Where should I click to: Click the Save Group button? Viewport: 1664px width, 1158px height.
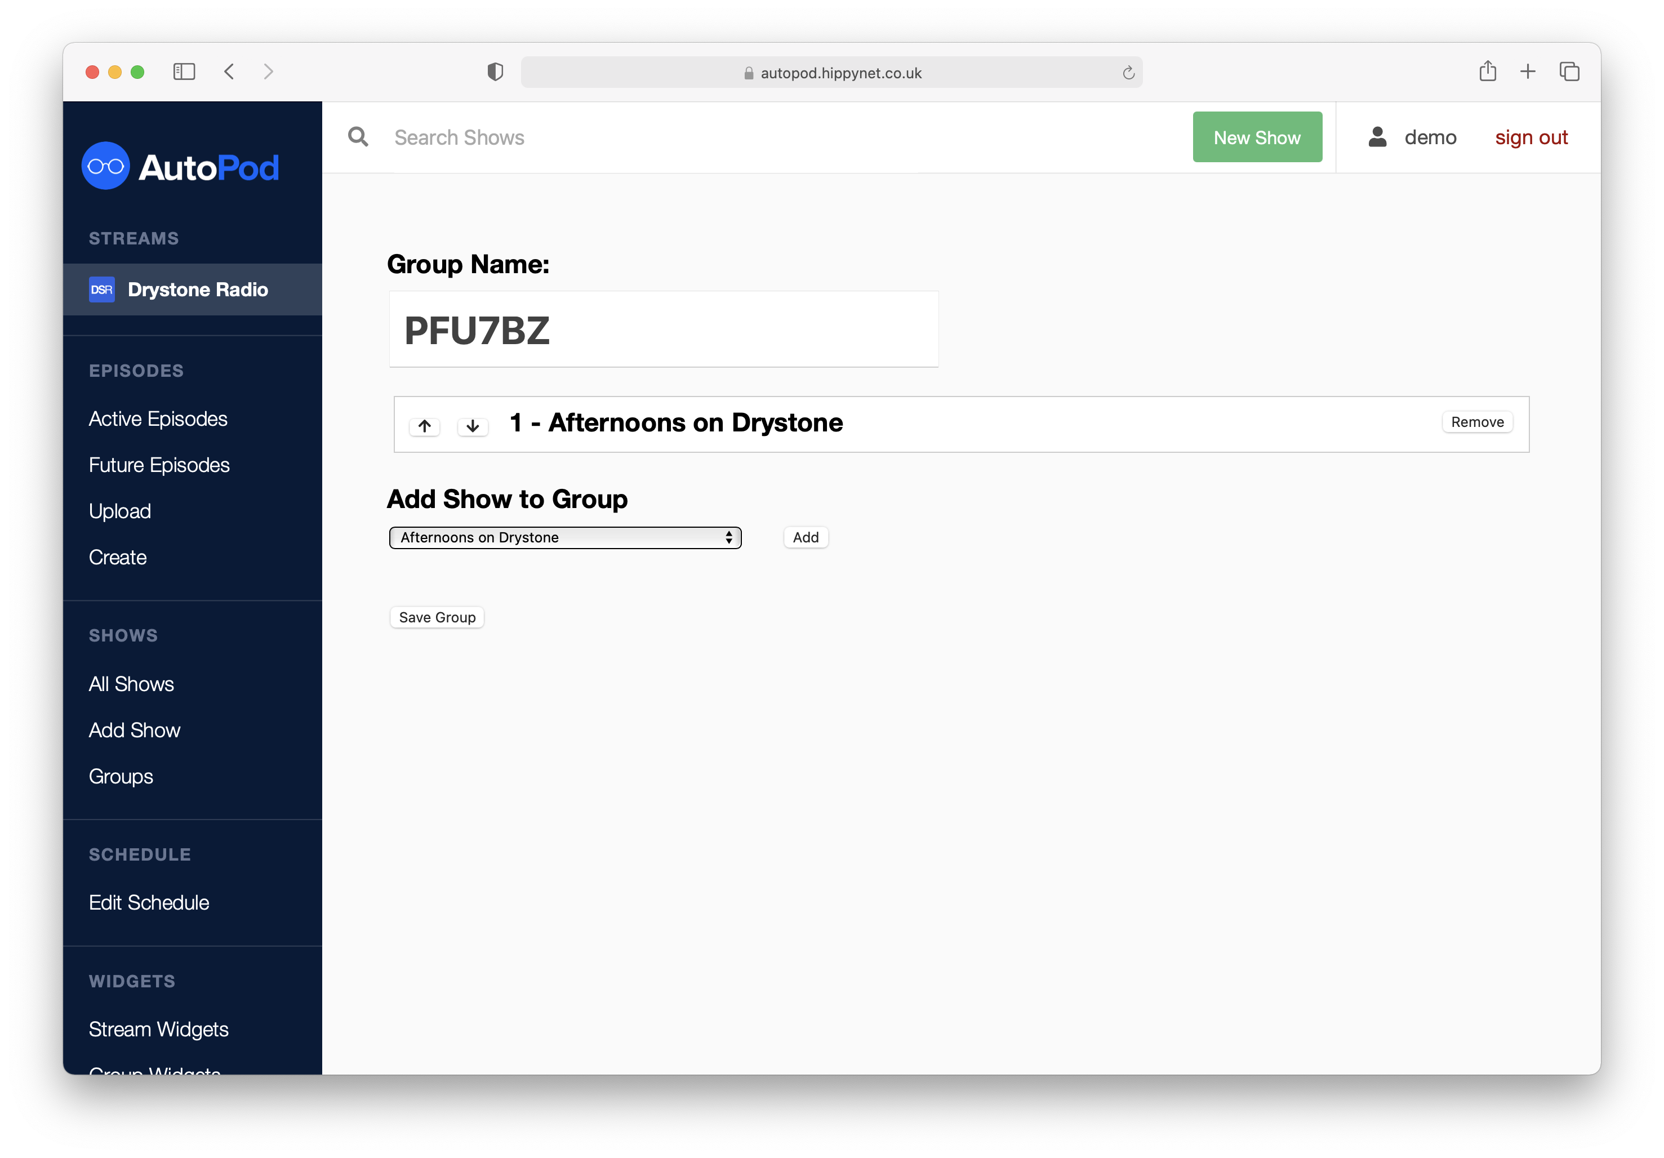click(438, 617)
